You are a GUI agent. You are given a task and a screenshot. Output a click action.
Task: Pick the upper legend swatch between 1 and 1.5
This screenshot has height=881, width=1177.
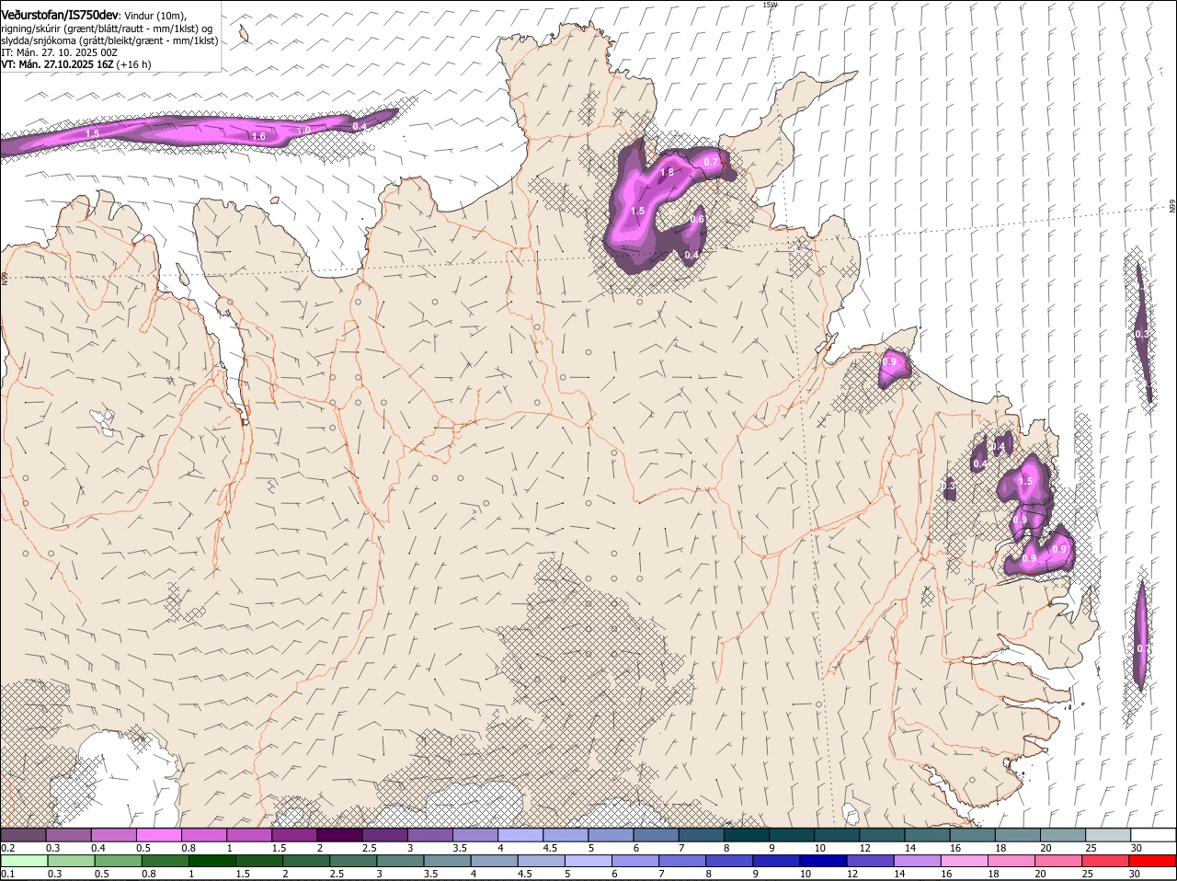click(249, 835)
